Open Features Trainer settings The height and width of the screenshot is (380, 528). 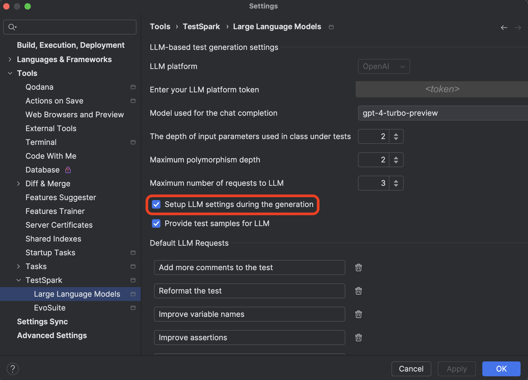[x=55, y=211]
